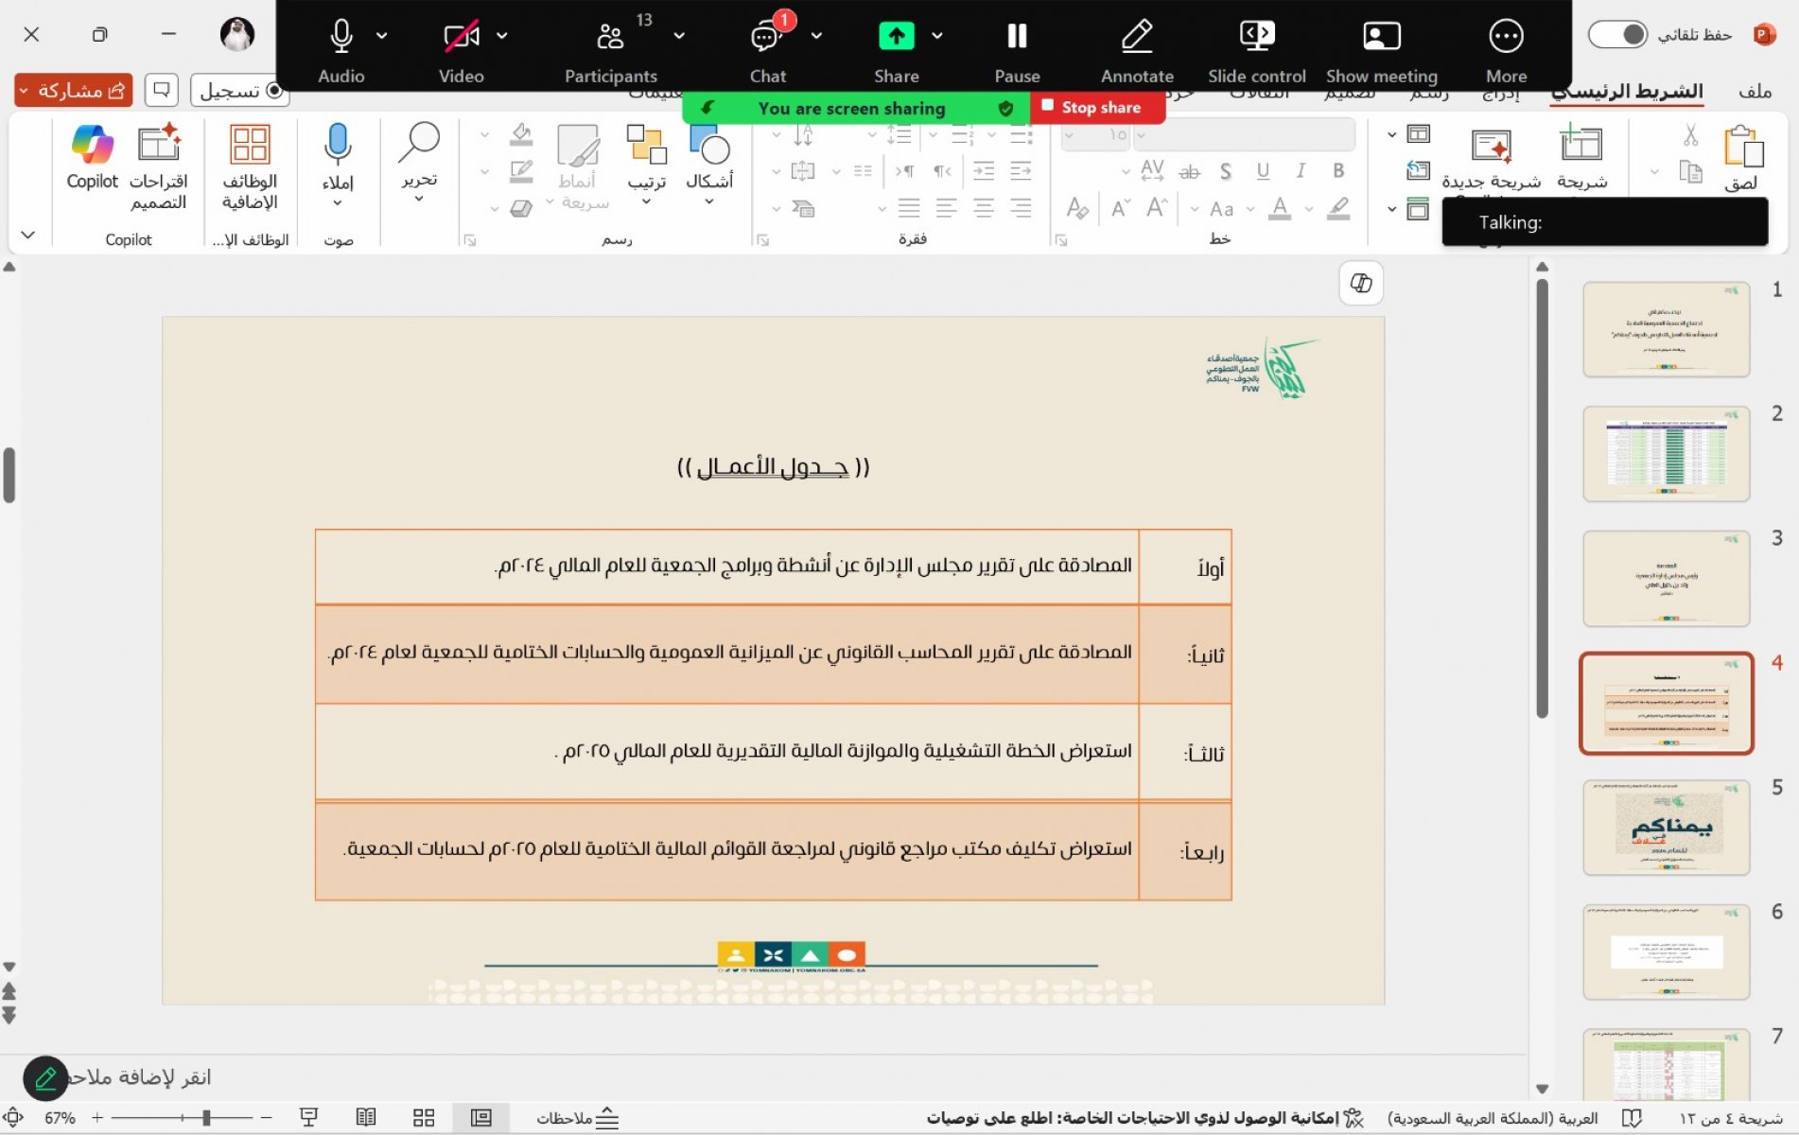Open اقتراحات التصميم (Designer) suggestions

[x=158, y=166]
